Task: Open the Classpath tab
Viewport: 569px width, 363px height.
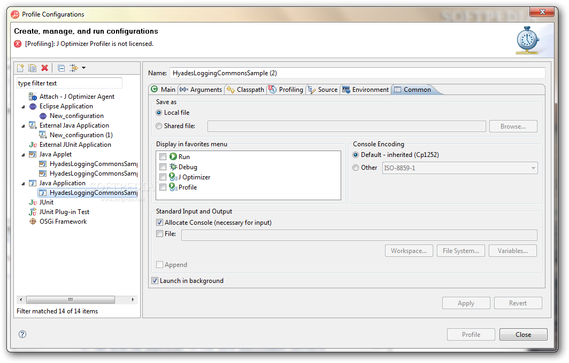Action: click(x=245, y=90)
